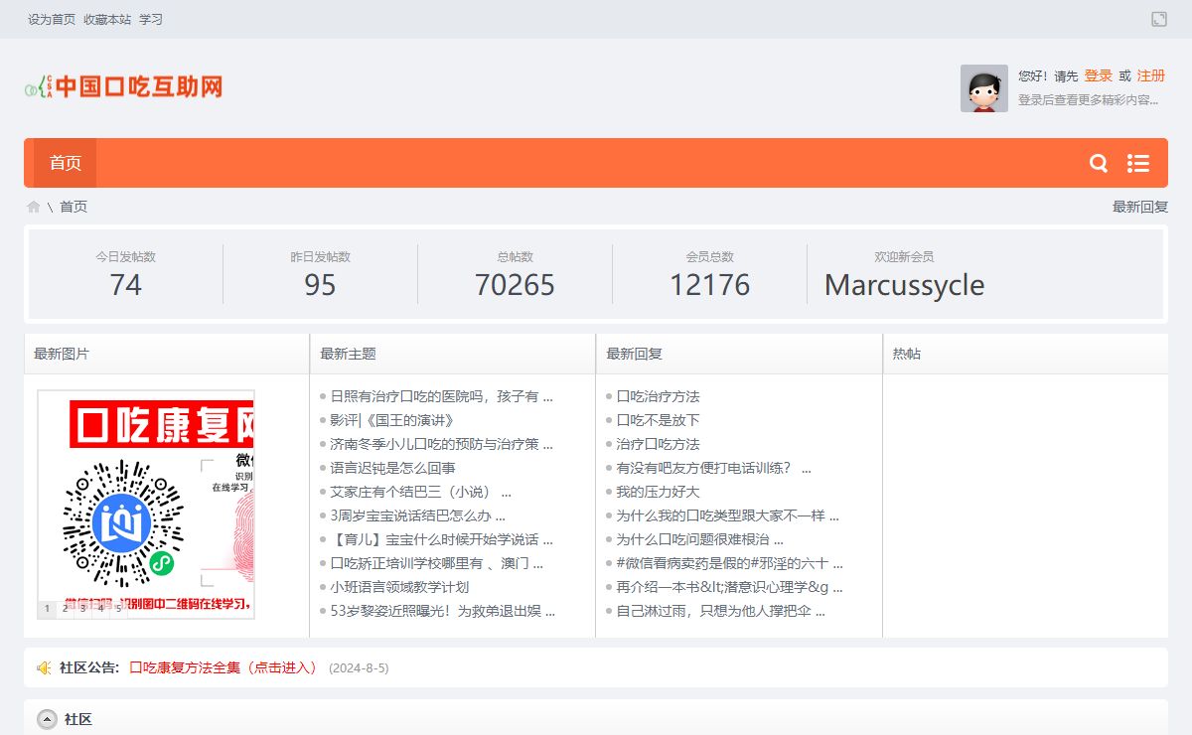Open reply #微信看病卖药是假的
The height and width of the screenshot is (735, 1192).
(x=730, y=563)
